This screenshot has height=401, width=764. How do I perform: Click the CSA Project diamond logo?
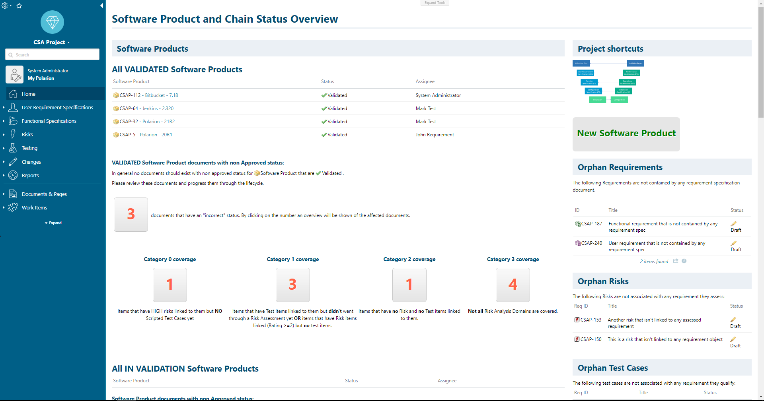tap(52, 22)
